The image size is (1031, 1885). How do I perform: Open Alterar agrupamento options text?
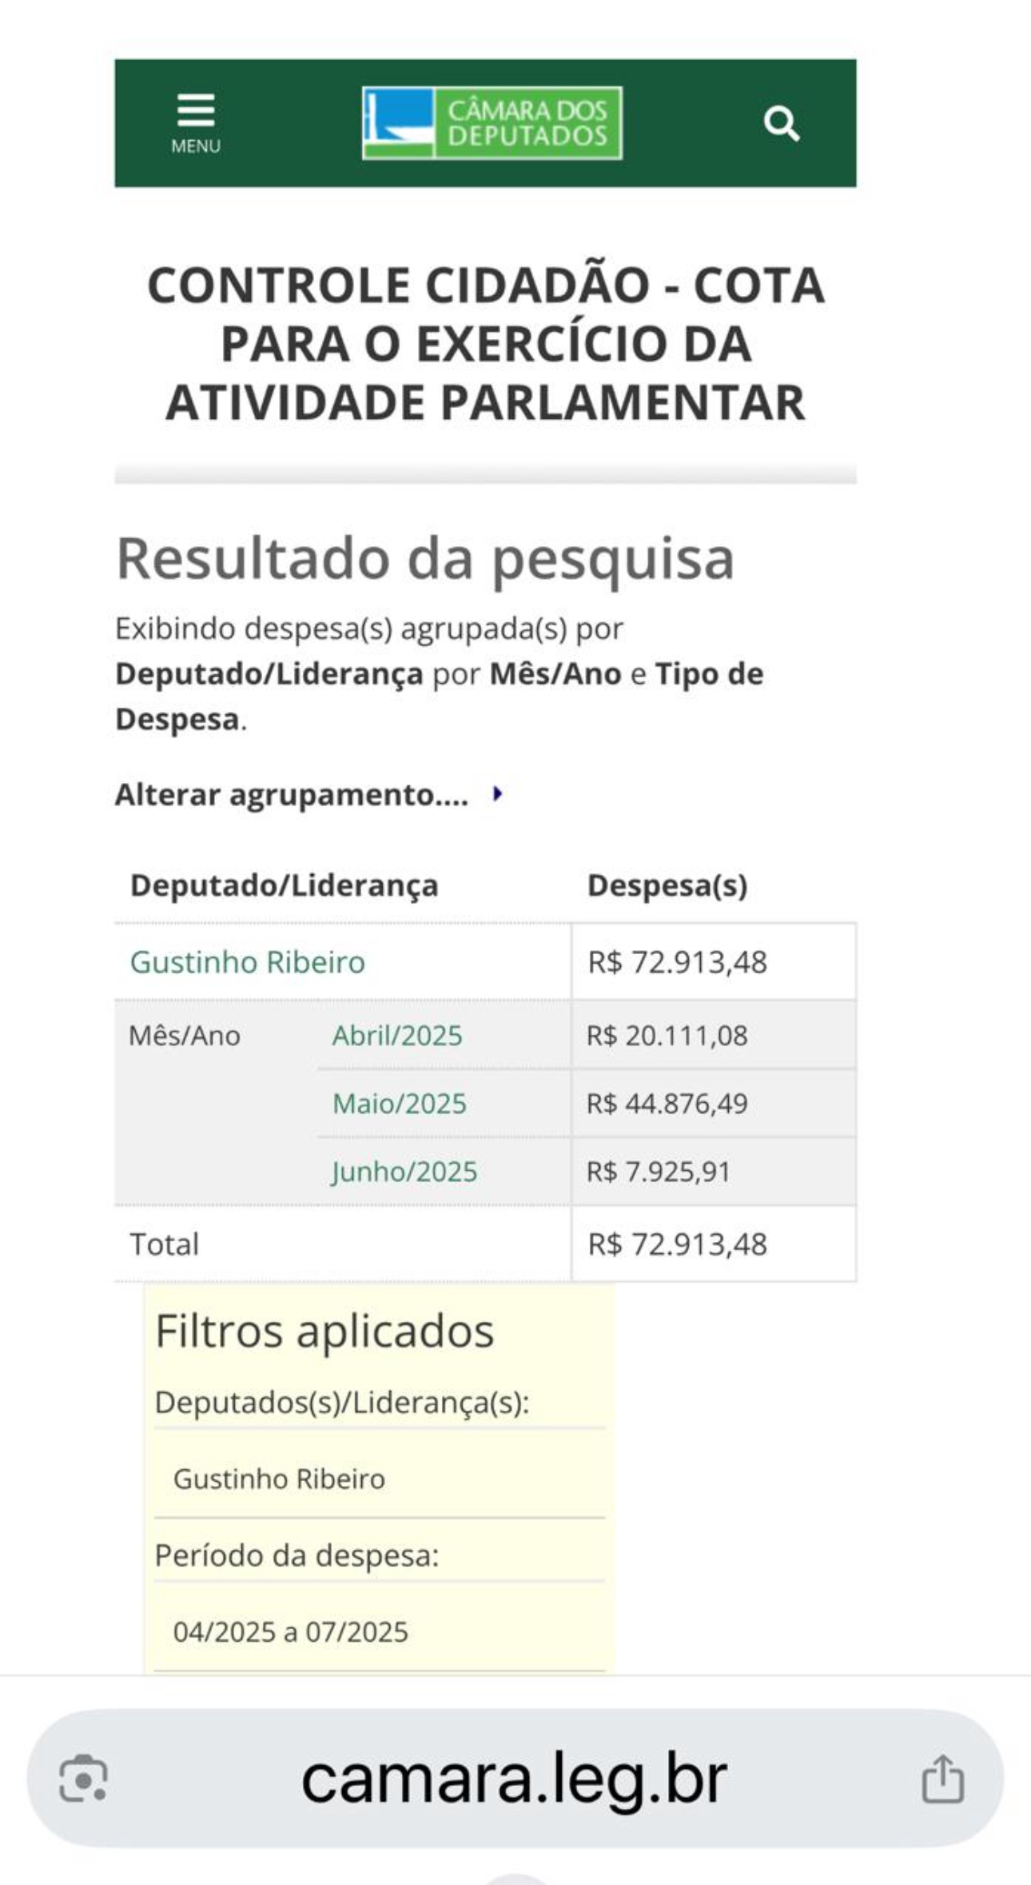tap(292, 795)
